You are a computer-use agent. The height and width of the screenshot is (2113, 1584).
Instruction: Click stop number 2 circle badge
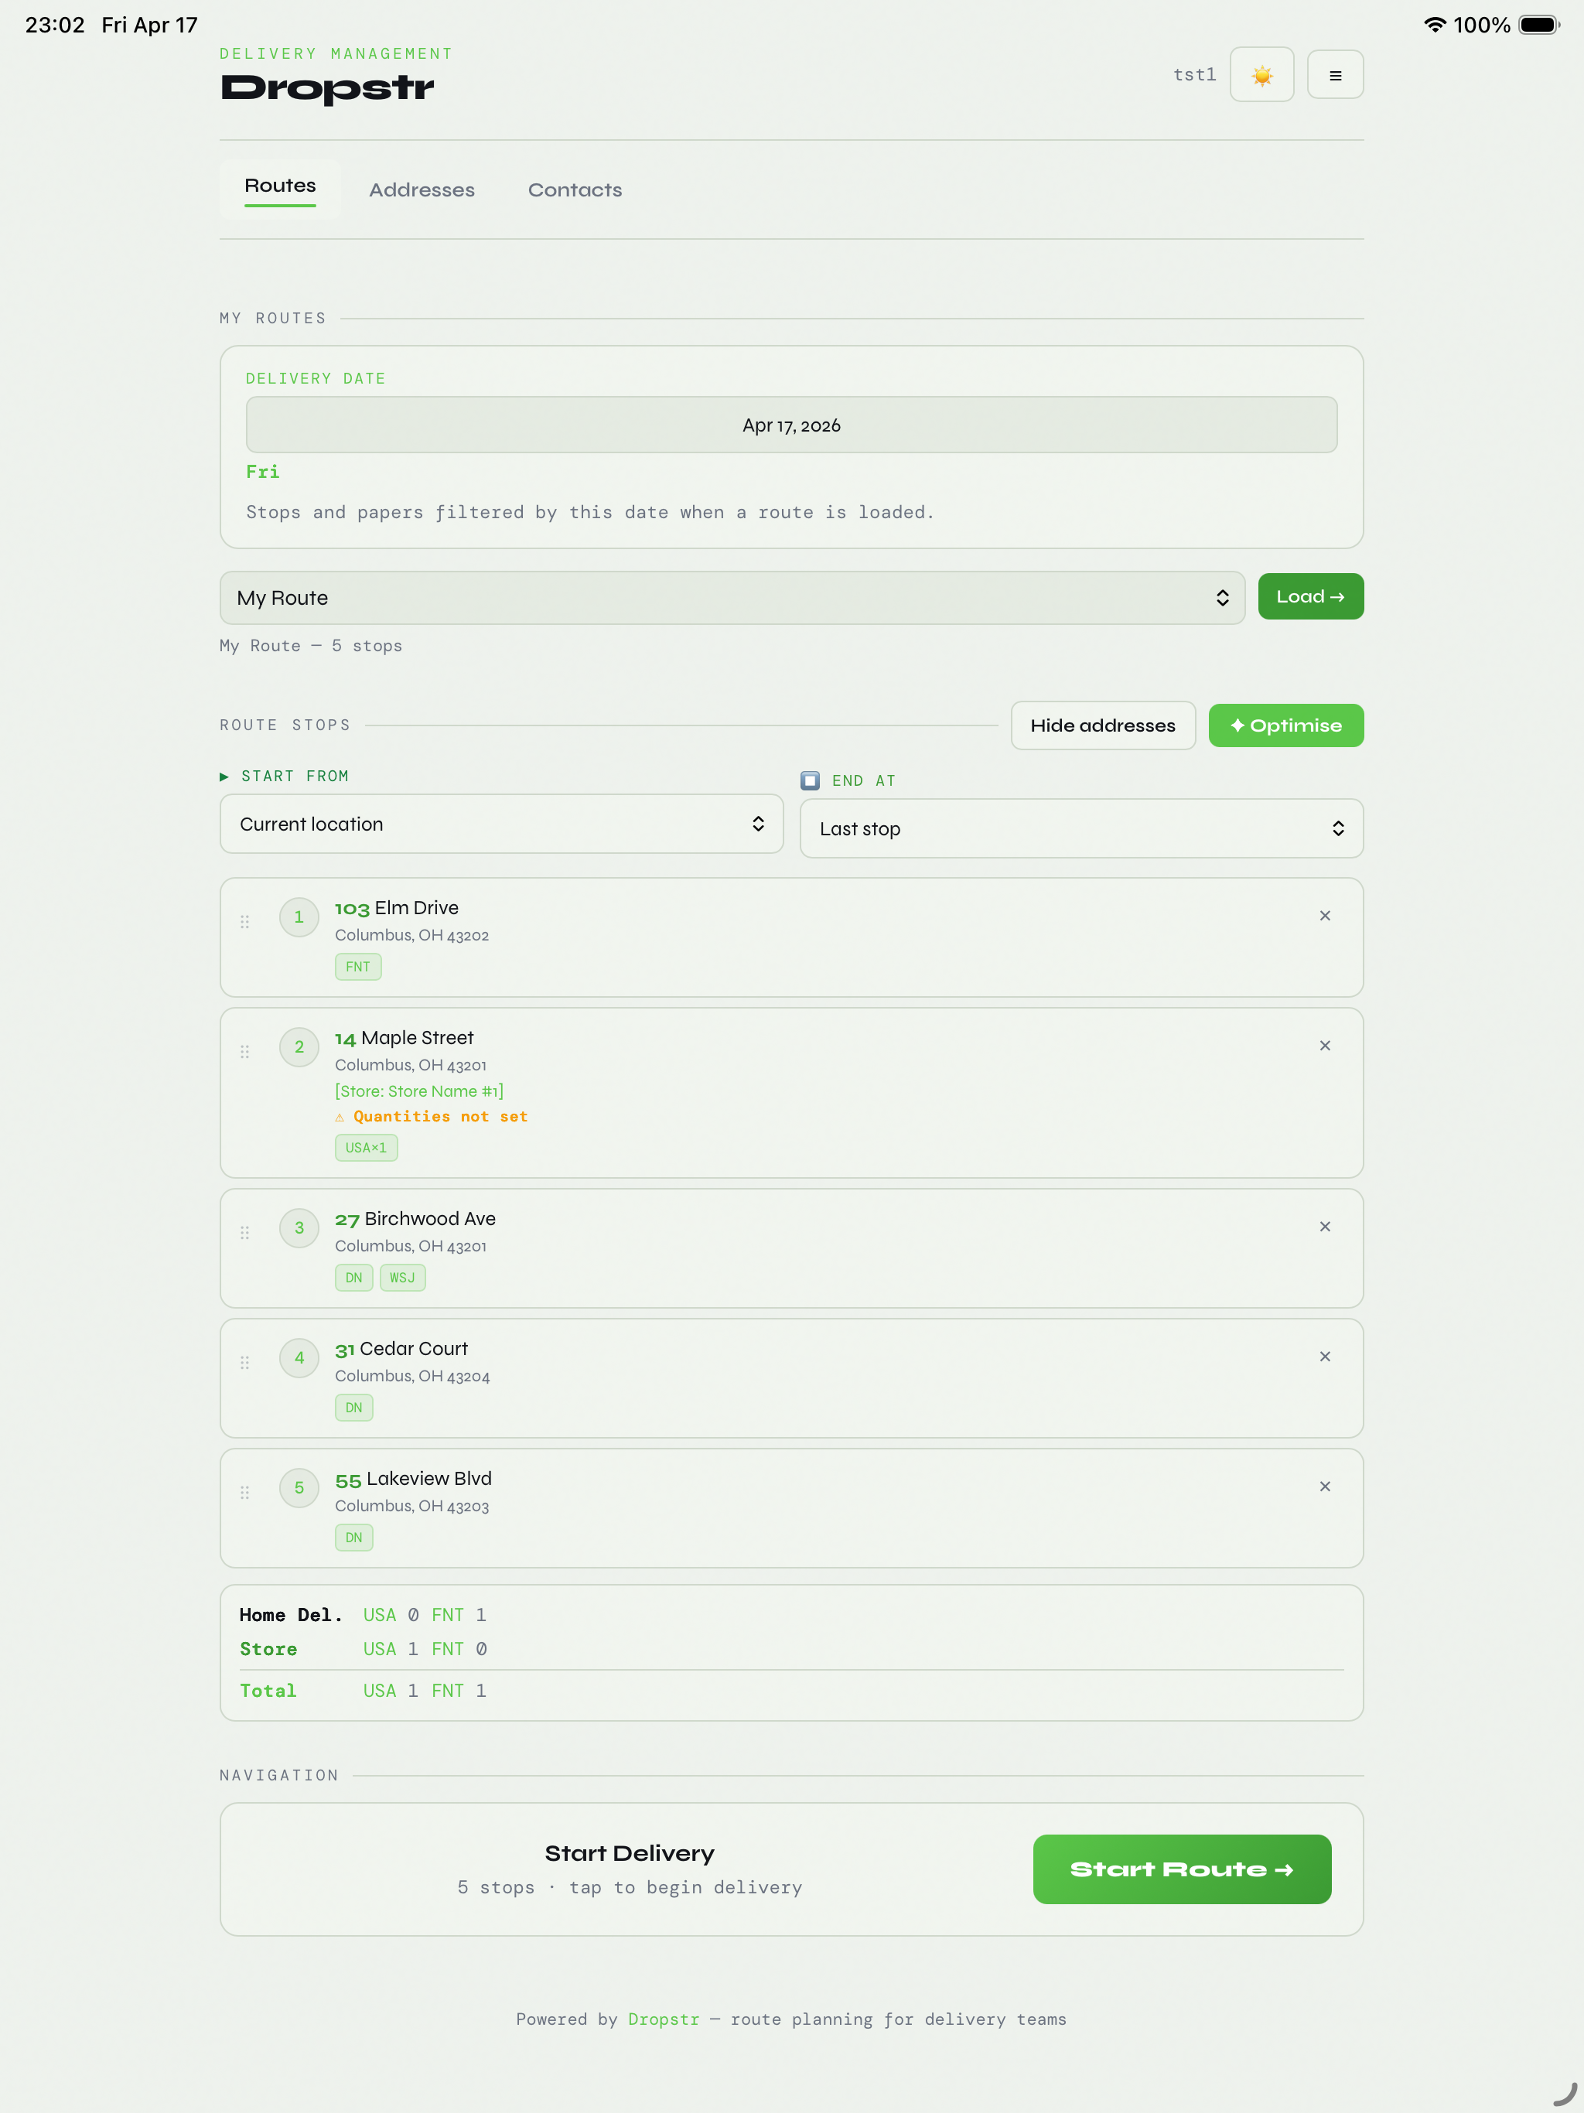[299, 1047]
